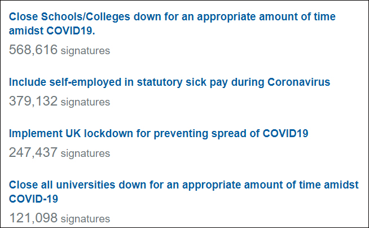The height and width of the screenshot is (228, 369).
Task: Open the Close Schools/Colleges petition link
Action: pos(172,24)
